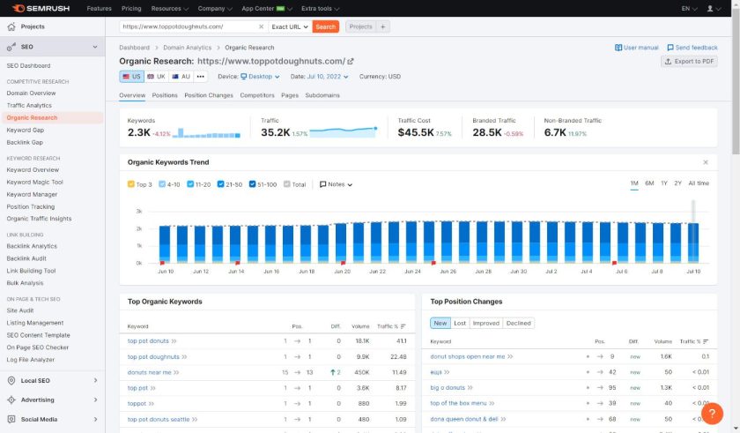The height and width of the screenshot is (433, 740).
Task: Open the Exact URL dropdown
Action: pos(290,27)
